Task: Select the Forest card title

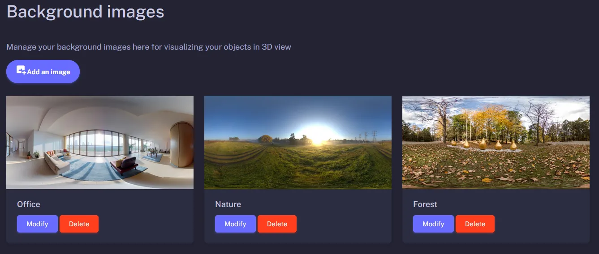Action: pos(425,204)
